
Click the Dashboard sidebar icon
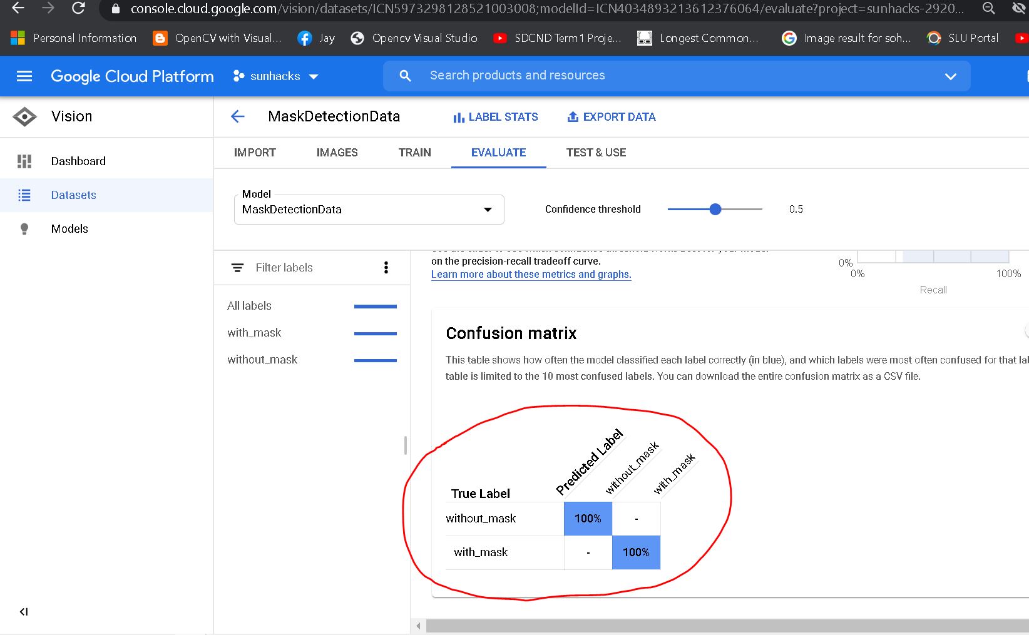coord(24,161)
